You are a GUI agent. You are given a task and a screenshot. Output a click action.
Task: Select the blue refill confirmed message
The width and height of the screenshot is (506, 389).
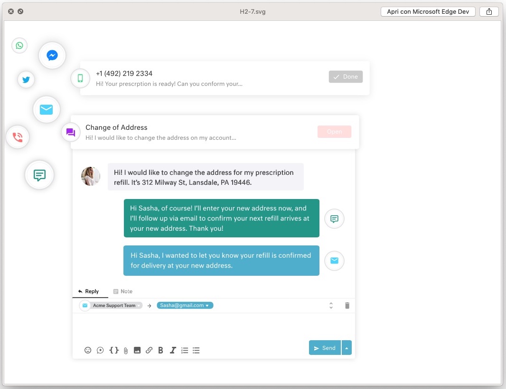click(221, 261)
